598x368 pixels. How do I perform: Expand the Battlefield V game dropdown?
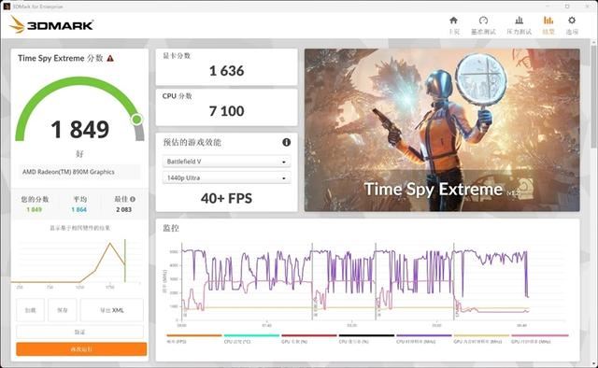click(x=226, y=162)
